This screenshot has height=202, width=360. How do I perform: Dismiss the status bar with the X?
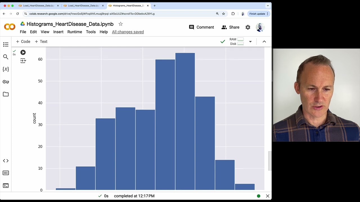coord(267,196)
